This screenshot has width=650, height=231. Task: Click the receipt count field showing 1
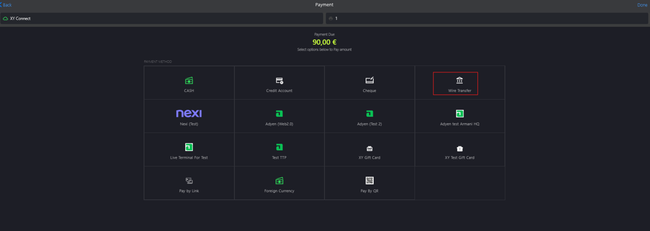[487, 18]
